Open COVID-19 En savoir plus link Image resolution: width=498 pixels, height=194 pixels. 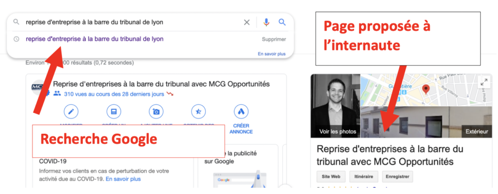123,179
